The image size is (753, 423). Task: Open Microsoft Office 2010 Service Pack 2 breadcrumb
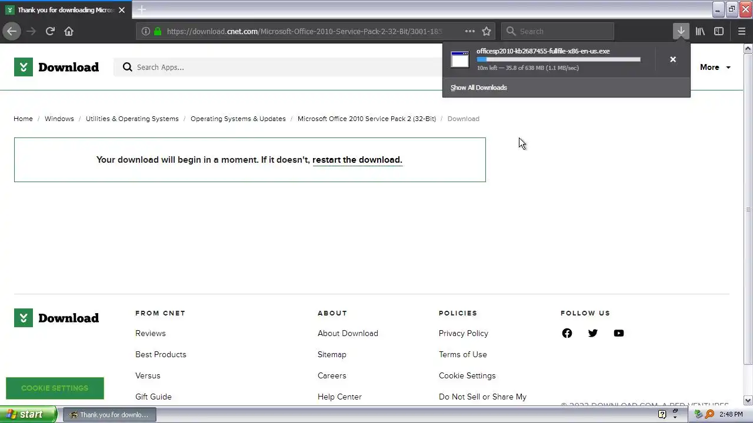[366, 119]
